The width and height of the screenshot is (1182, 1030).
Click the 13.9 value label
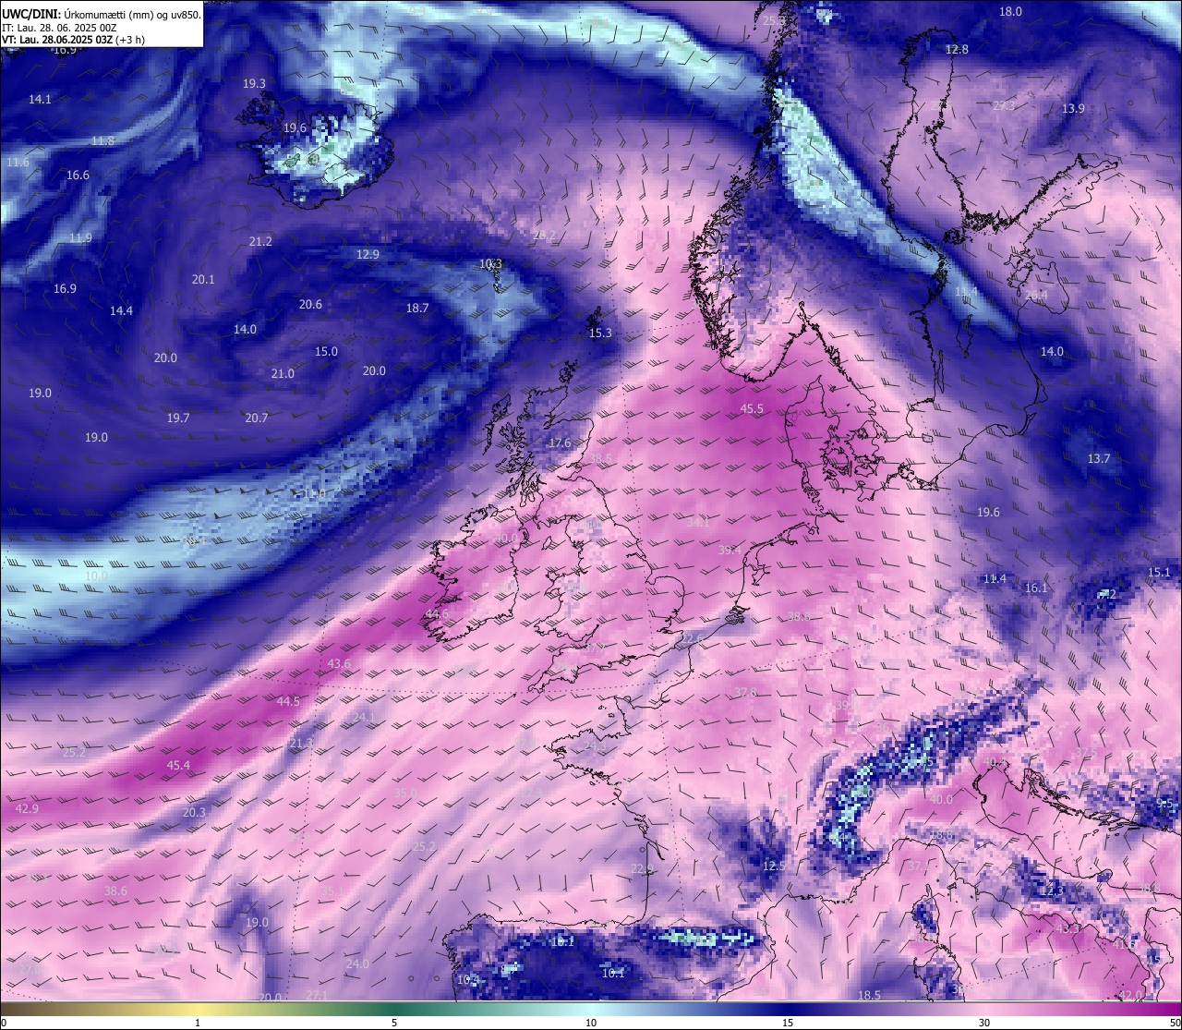coord(1073,108)
